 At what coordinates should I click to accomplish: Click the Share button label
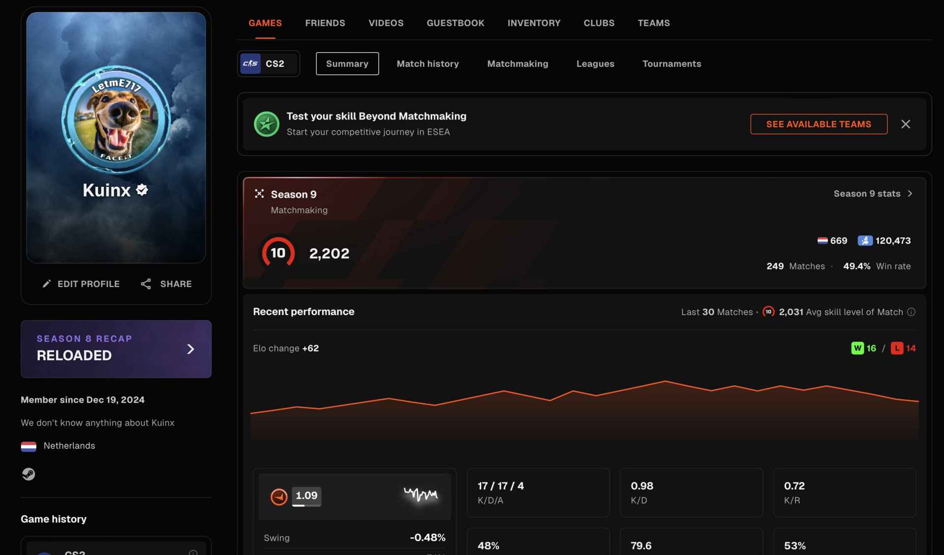(x=176, y=284)
